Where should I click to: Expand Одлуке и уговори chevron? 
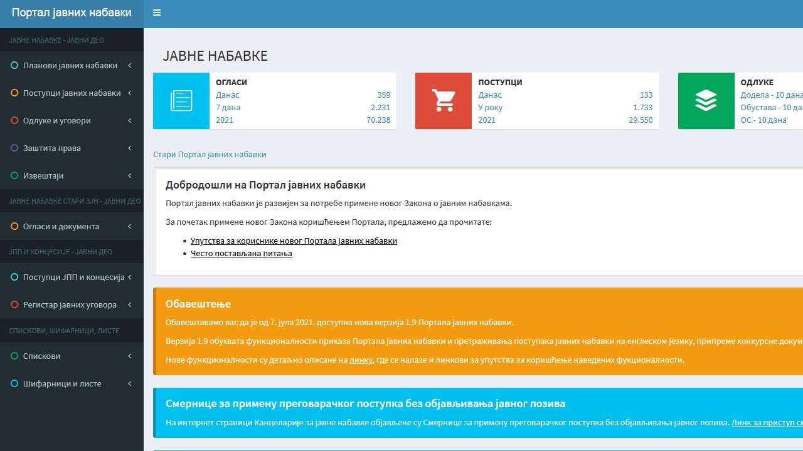130,120
